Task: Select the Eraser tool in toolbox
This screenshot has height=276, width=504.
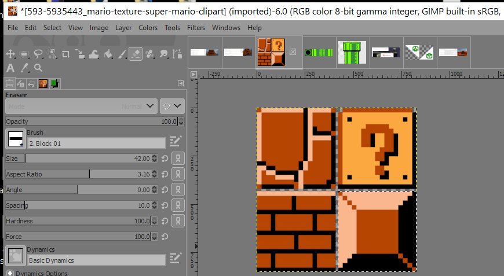Action: tap(136, 54)
